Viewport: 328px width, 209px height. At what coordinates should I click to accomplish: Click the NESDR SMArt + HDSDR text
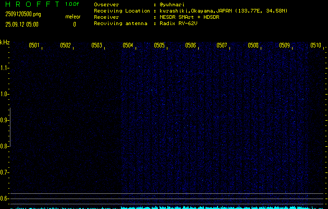[x=189, y=17]
